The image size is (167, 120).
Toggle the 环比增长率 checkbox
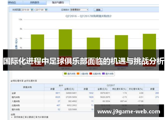pyautogui.click(x=25, y=81)
